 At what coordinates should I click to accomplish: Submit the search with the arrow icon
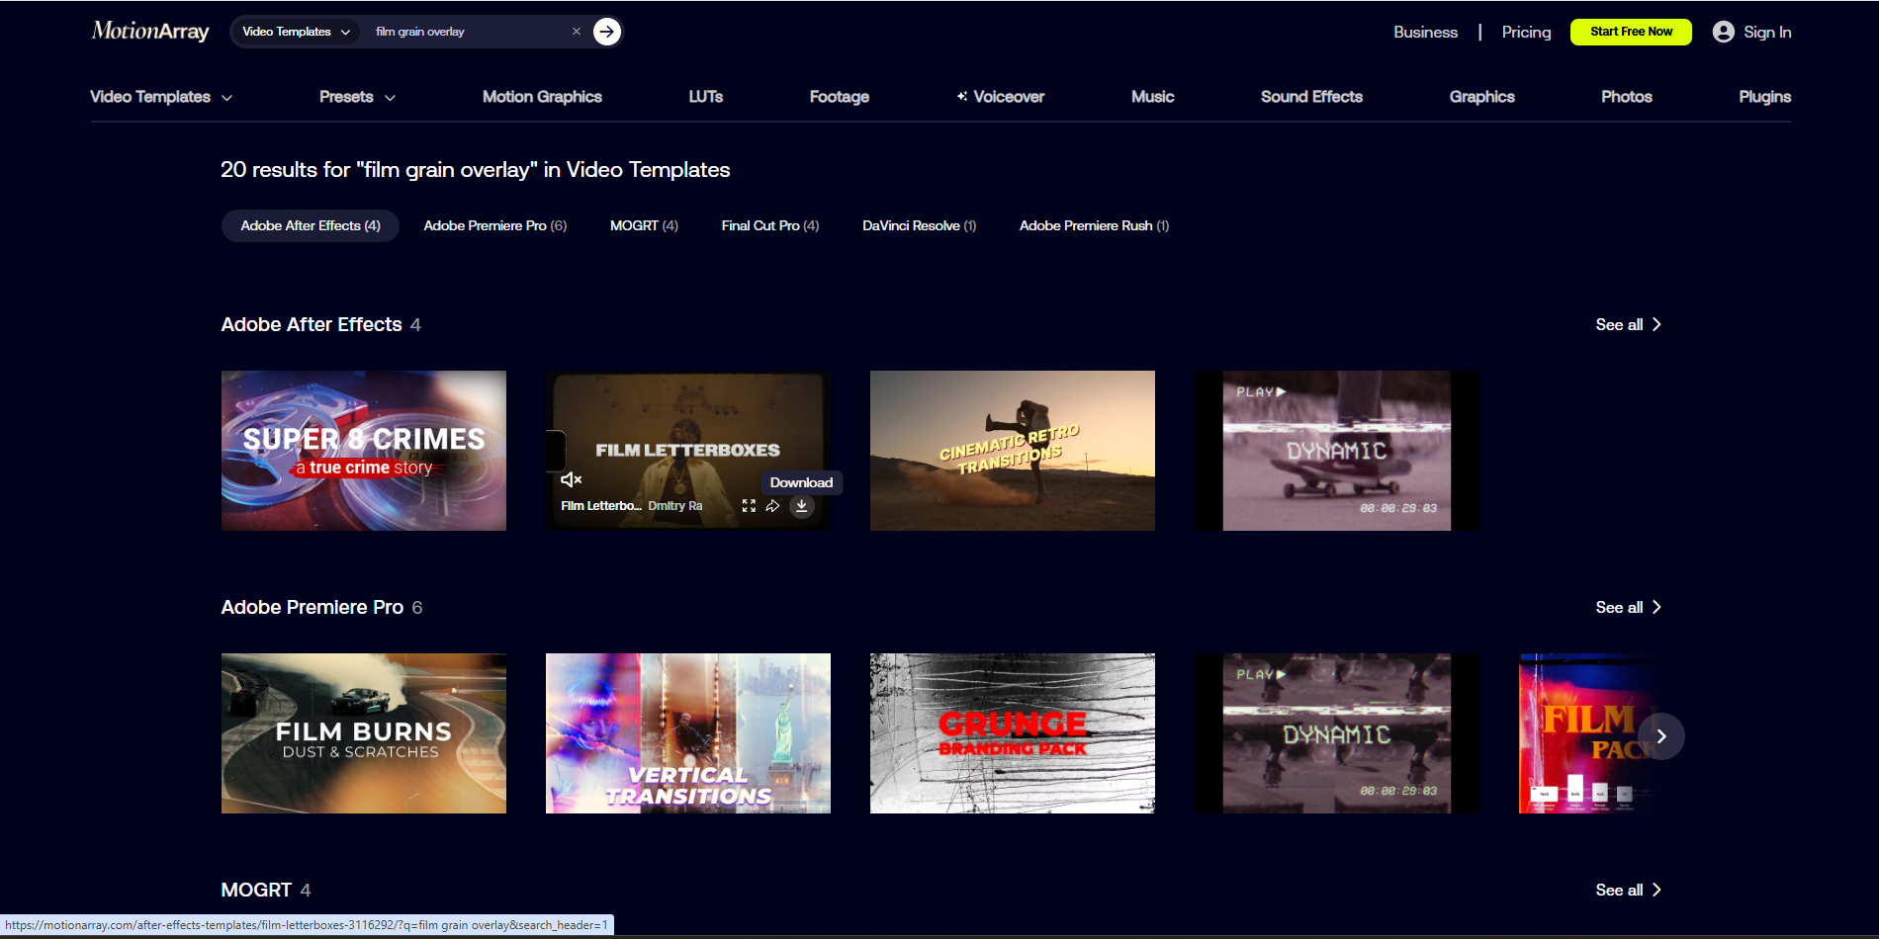[606, 31]
